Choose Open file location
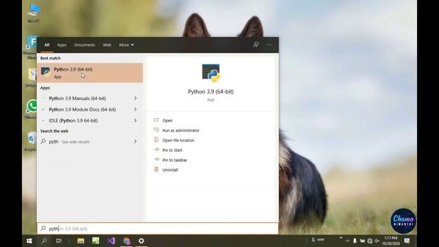The width and height of the screenshot is (439, 247). click(x=178, y=140)
